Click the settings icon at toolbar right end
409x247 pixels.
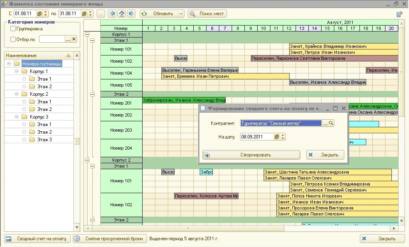[x=399, y=14]
